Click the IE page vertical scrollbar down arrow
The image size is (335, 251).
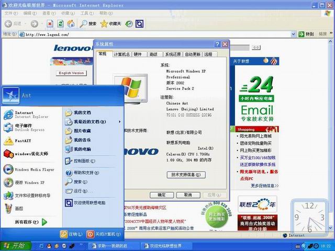(x=330, y=229)
